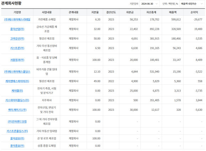Screen dimensions: 206x151
Task: Select the 가전제품 소매업 business cell
Action: click(x=47, y=20)
